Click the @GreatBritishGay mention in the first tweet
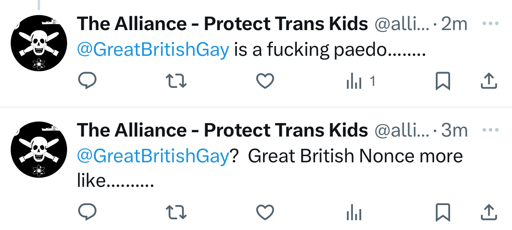Image resolution: width=512 pixels, height=230 pixels. click(x=153, y=50)
